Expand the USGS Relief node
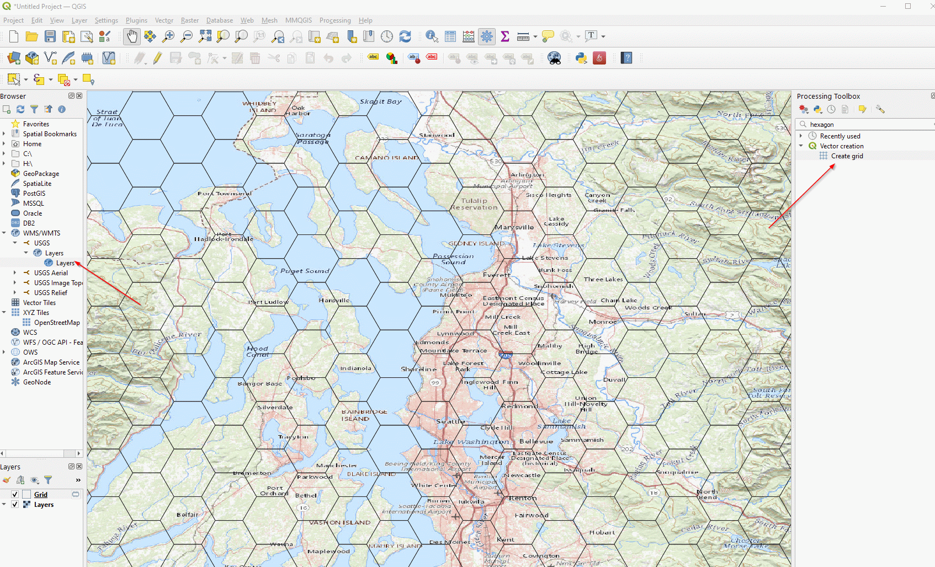 click(15, 293)
